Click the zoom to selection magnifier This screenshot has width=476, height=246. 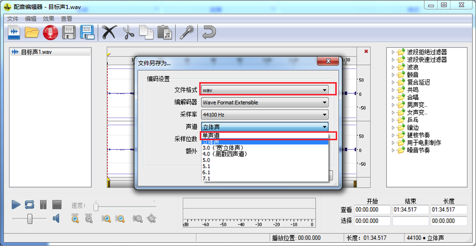pos(138,218)
